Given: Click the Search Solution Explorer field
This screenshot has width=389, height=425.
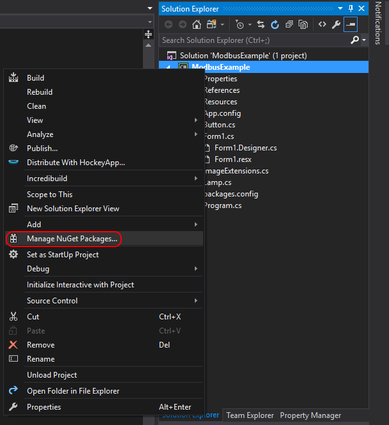Looking at the screenshot, I should tap(253, 40).
